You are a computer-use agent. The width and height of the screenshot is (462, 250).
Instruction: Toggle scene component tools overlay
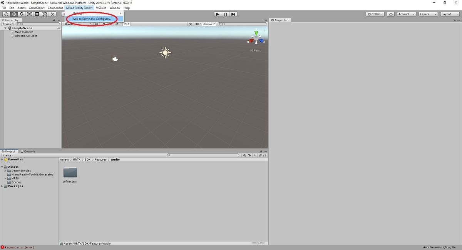191,24
